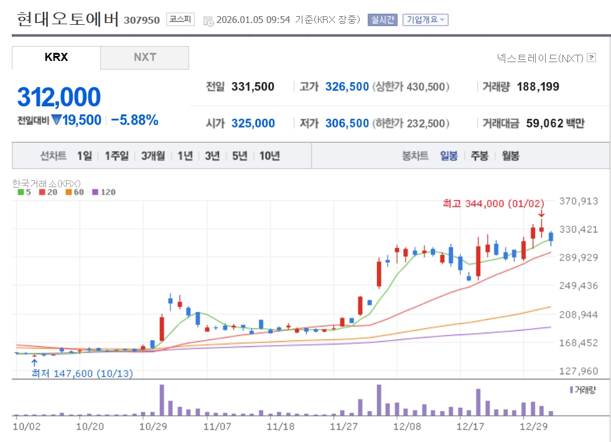Show the 10년 line chart

(269, 156)
